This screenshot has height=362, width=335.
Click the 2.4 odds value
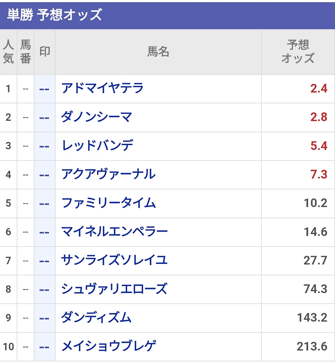click(x=319, y=89)
